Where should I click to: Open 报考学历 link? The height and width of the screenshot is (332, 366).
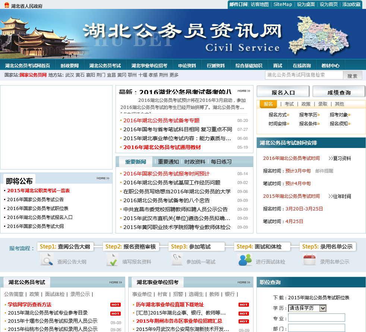[309, 115]
